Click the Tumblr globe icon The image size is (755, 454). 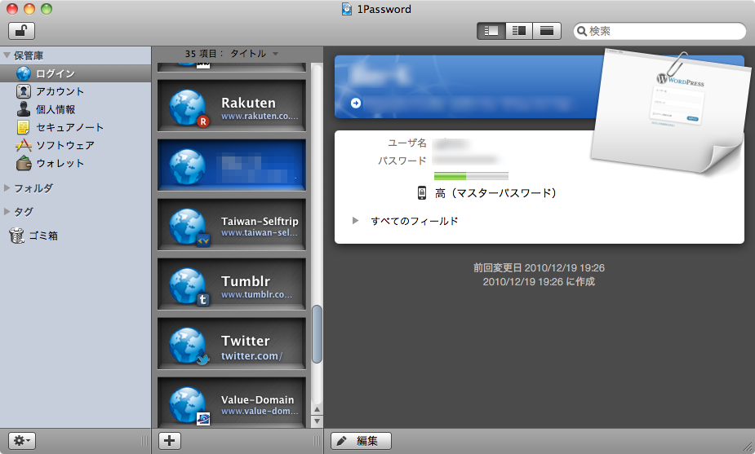coord(188,285)
